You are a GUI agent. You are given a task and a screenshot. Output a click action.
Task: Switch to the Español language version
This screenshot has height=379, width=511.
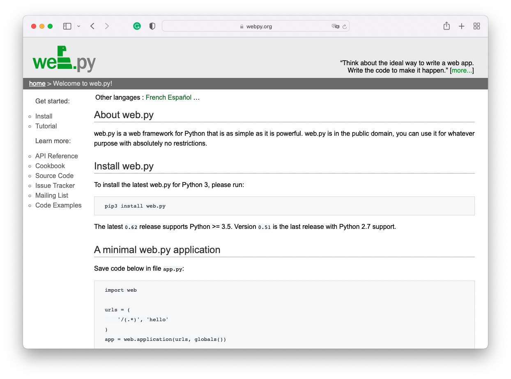tap(180, 97)
